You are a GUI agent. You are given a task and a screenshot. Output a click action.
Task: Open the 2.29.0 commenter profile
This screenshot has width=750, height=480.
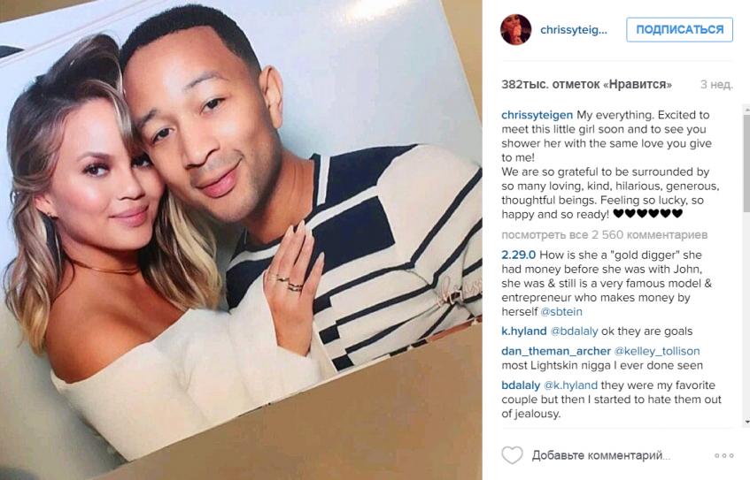click(519, 255)
